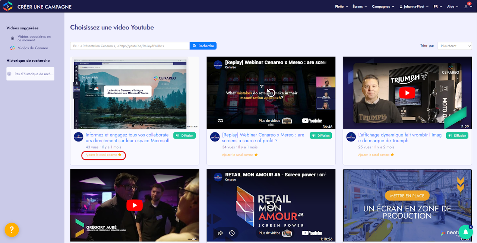477x243 pixels.
Task: Click Ajouter le canal comme under Triumph video
Action: [x=376, y=155]
